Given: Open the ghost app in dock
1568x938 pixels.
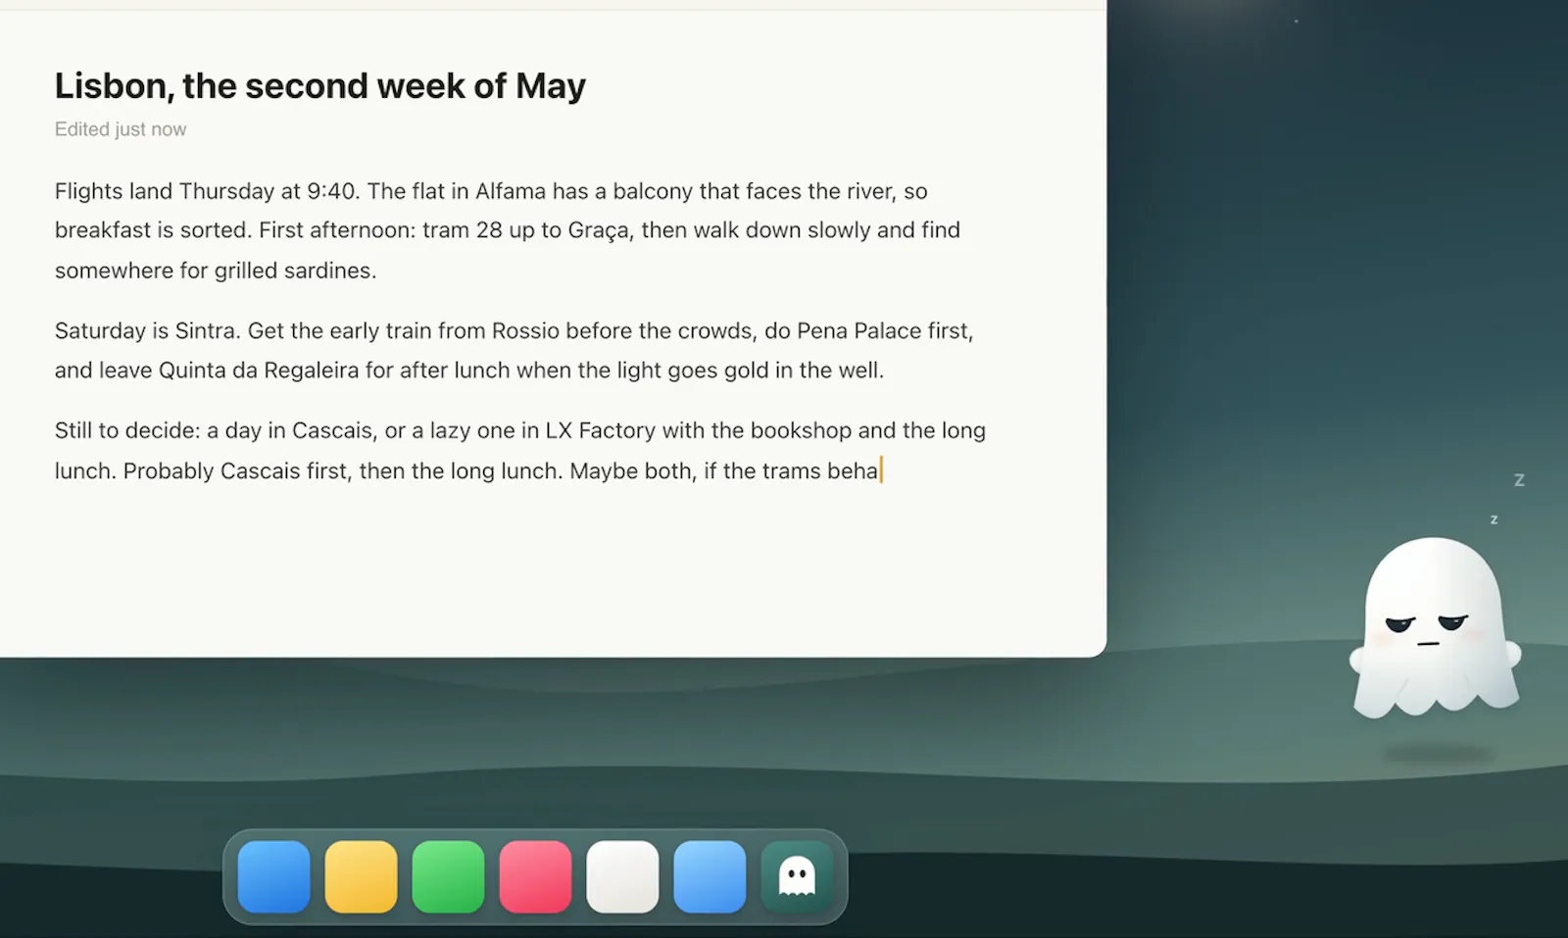Looking at the screenshot, I should tap(797, 876).
